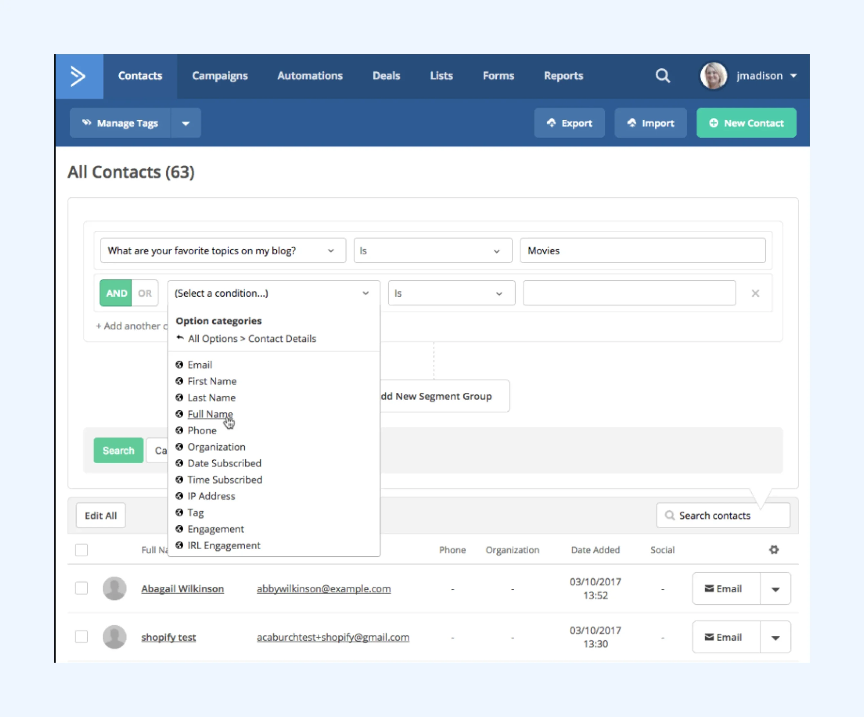The width and height of the screenshot is (864, 717).
Task: Open the Abagail Wilkinson contact link
Action: tap(183, 589)
